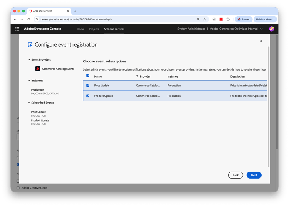Toggle the select-all events checkbox
This screenshot has height=206, width=289.
(x=88, y=76)
